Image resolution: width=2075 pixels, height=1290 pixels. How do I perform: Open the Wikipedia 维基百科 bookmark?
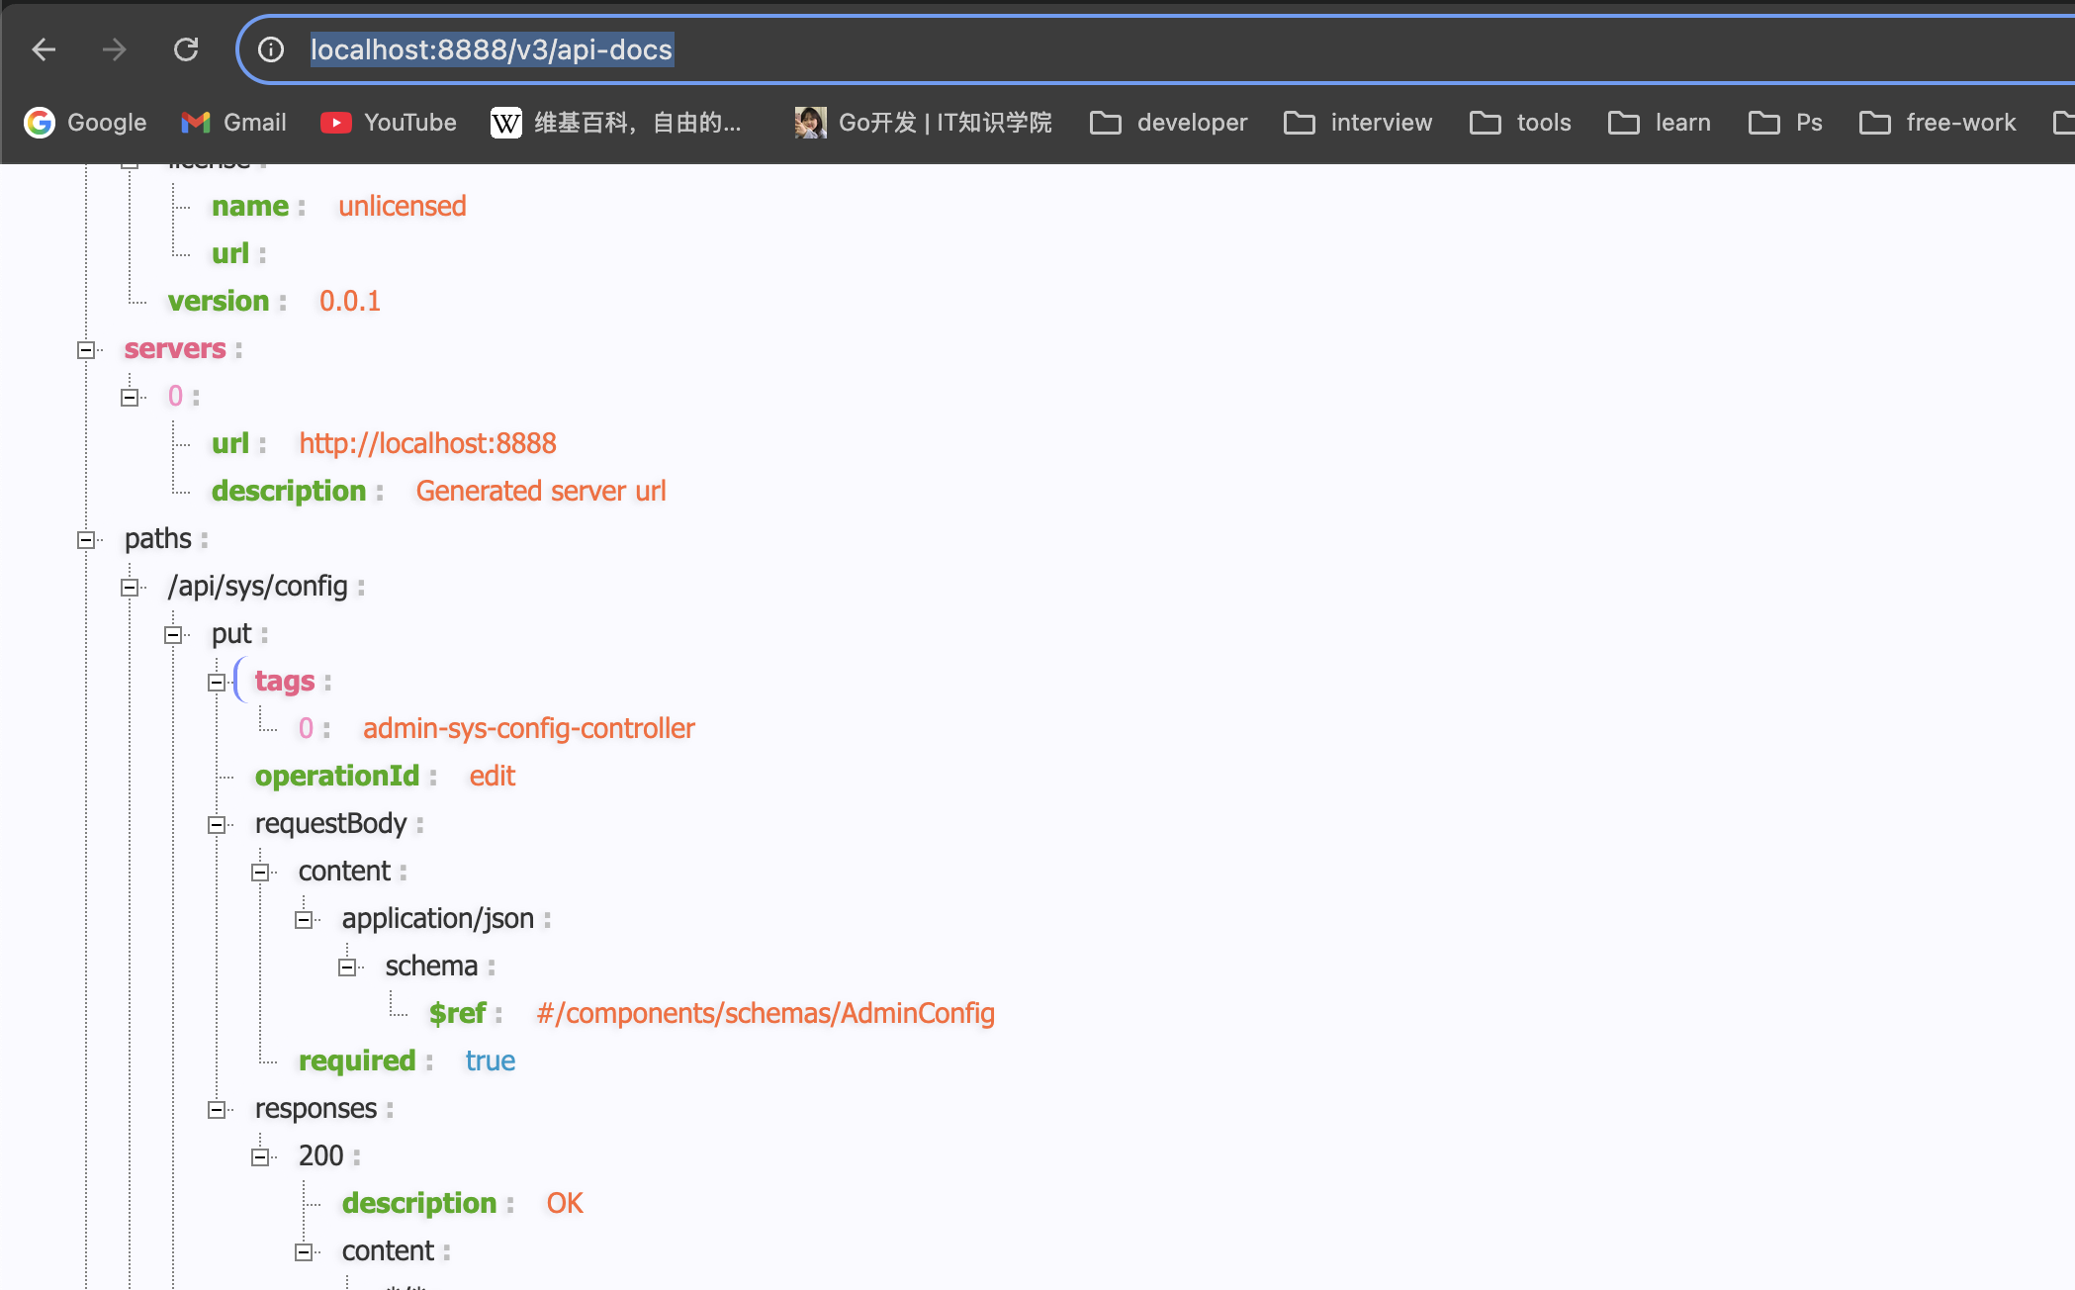tap(615, 122)
